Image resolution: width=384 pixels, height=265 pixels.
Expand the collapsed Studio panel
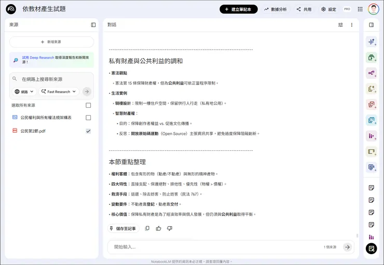point(372,25)
